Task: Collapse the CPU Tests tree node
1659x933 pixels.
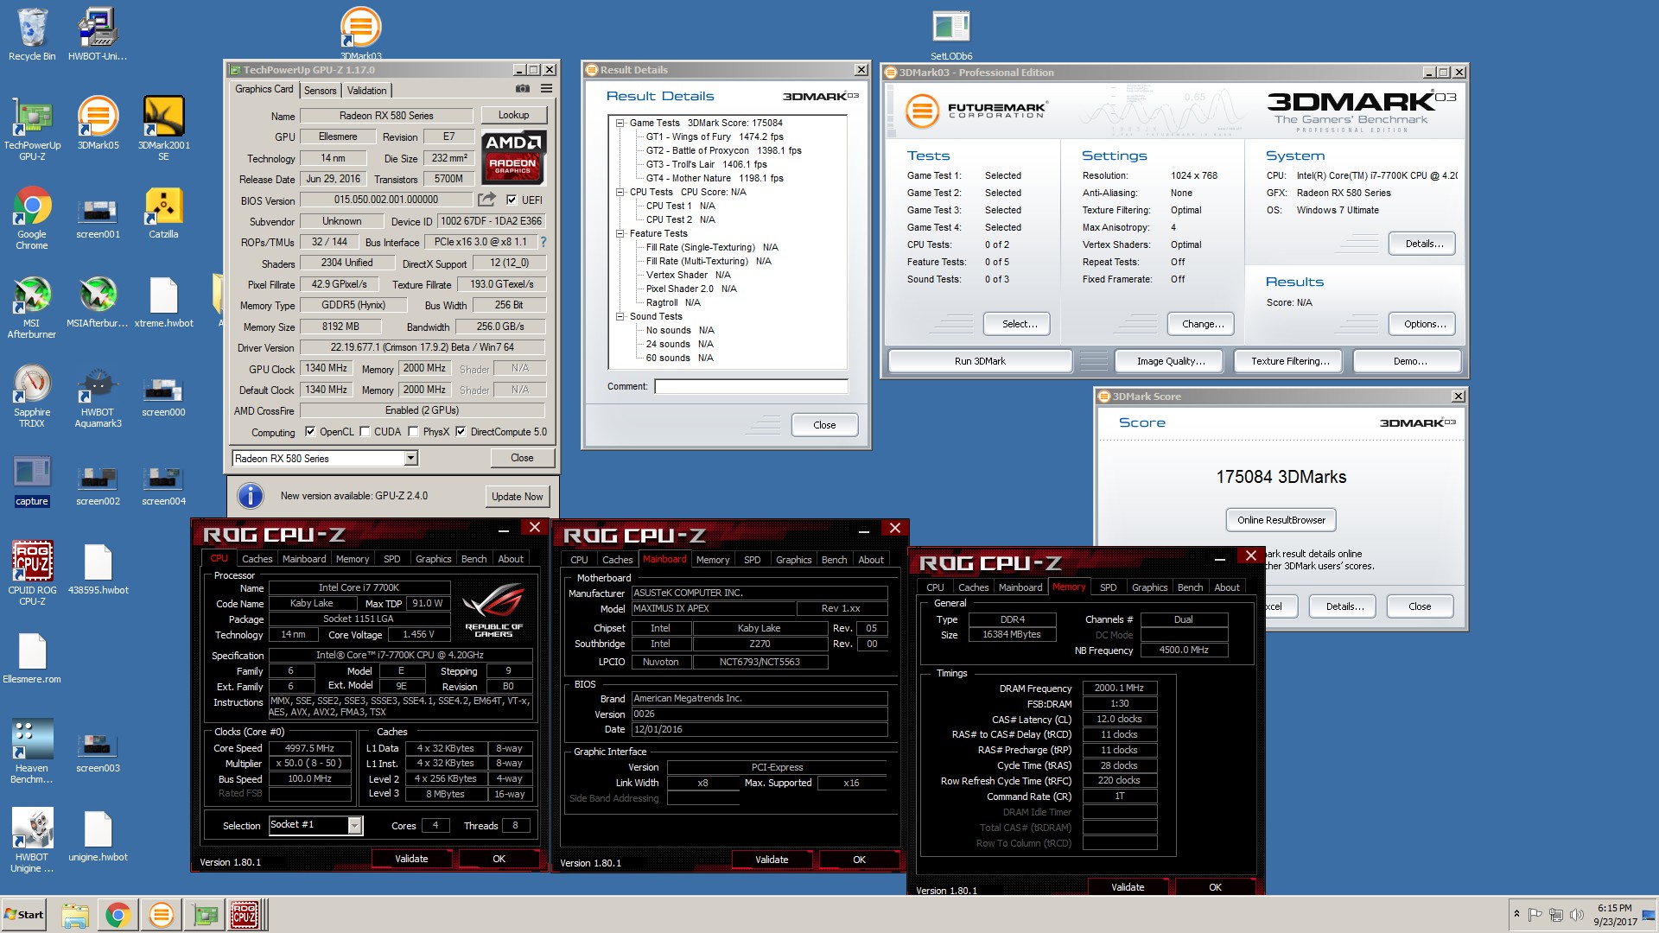Action: tap(620, 193)
